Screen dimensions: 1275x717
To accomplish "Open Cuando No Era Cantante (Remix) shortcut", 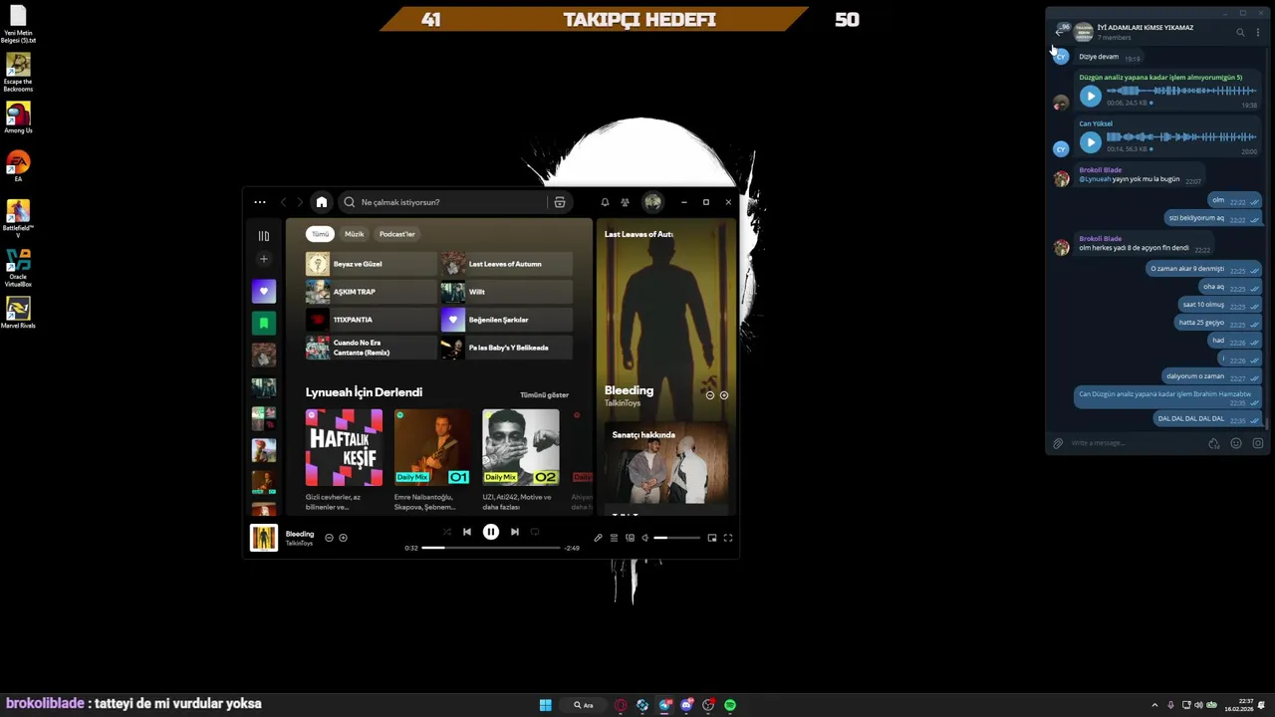I will tap(371, 348).
